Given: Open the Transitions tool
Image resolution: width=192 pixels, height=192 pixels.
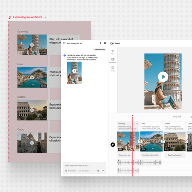Looking at the screenshot, I should [113, 60].
